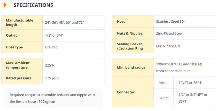This screenshot has width=218, height=111.
Task: Click the 24", 36", 48" length values cell
Action: point(74,22)
